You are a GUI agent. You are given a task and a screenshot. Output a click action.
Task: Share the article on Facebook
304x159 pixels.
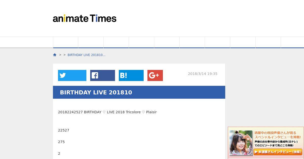click(x=103, y=75)
